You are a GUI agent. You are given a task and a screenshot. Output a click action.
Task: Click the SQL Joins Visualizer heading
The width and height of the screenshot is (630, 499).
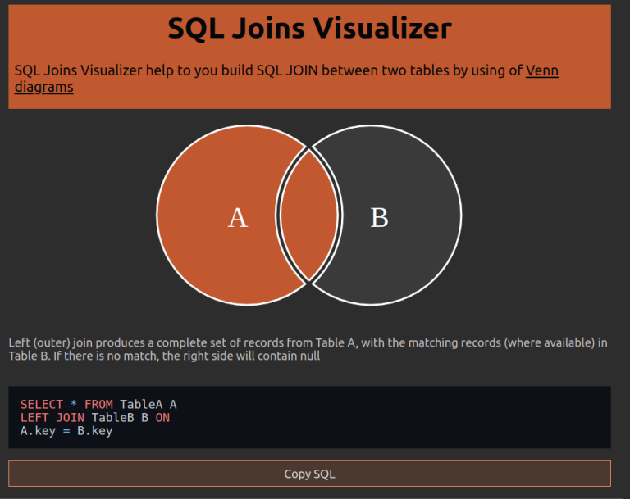[x=309, y=29]
